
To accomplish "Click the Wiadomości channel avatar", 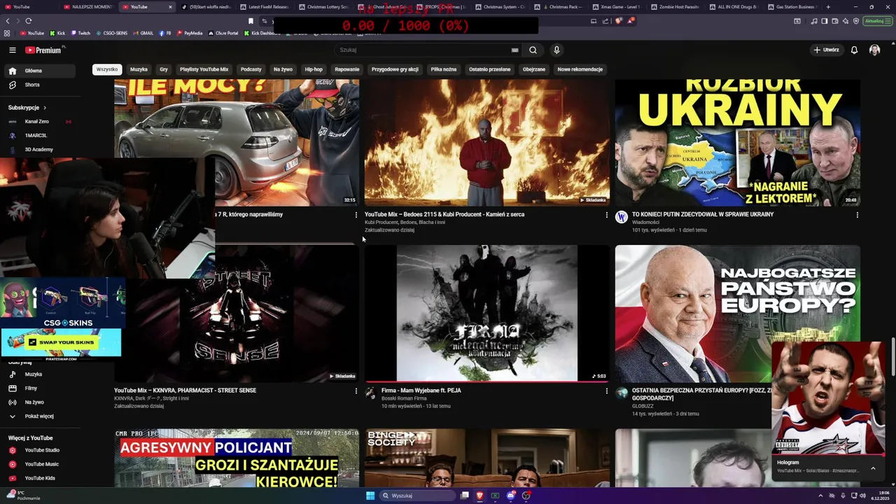I will click(622, 217).
